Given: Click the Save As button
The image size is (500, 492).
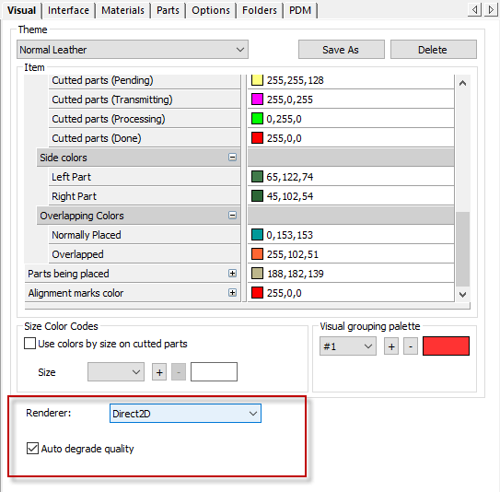Looking at the screenshot, I should tap(342, 50).
